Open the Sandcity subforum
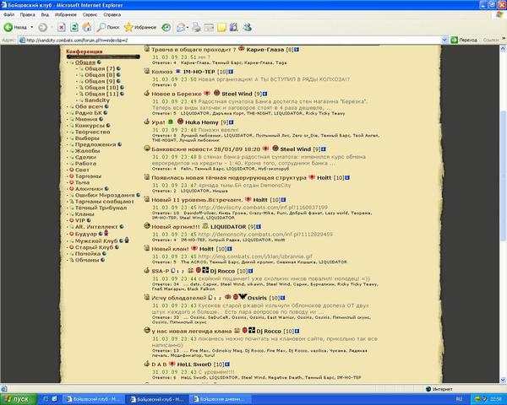 pos(97,100)
